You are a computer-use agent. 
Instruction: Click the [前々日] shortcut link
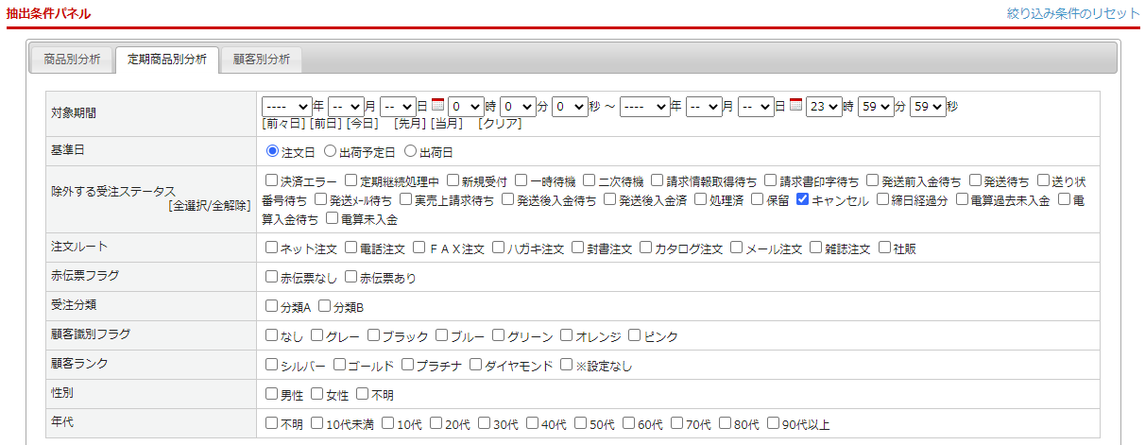pos(283,124)
